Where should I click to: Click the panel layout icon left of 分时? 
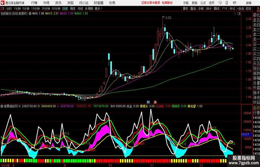click(x=2, y=9)
